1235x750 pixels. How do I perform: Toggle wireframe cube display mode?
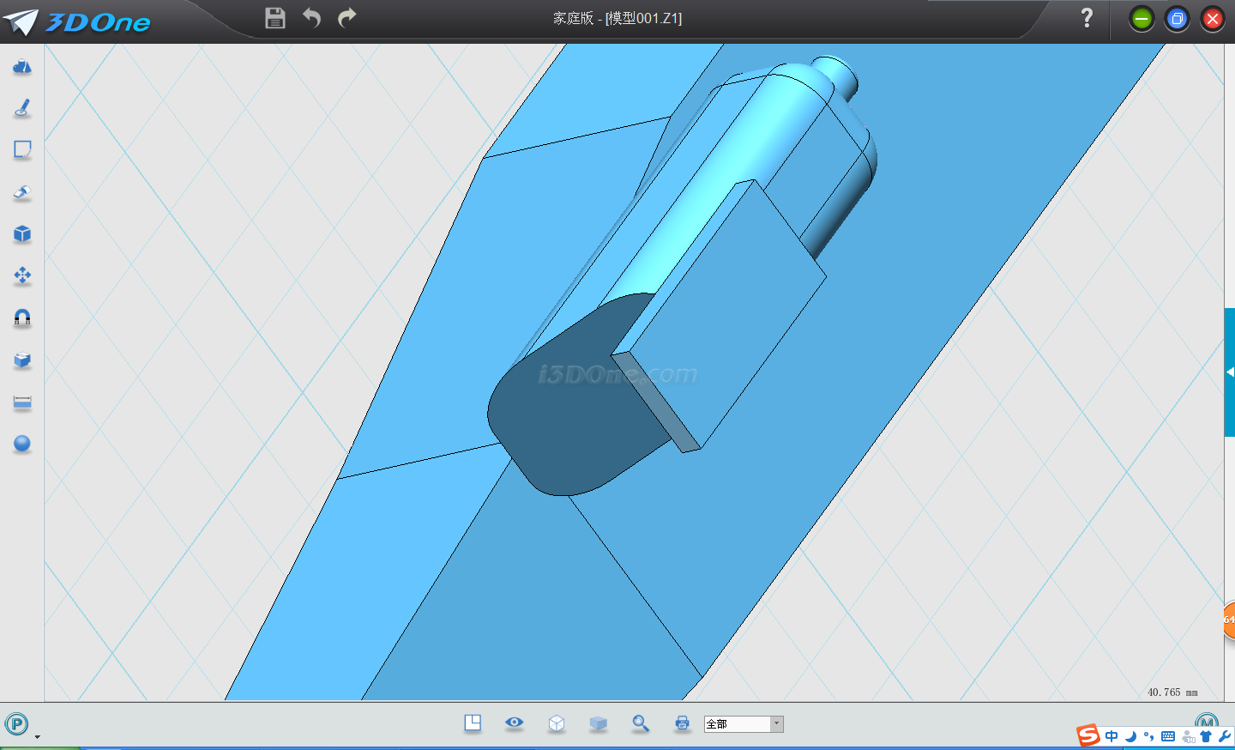[x=557, y=723]
